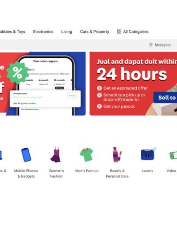Focus the Enter promo code field
Screen dimensions: 177x229
coord(39,97)
